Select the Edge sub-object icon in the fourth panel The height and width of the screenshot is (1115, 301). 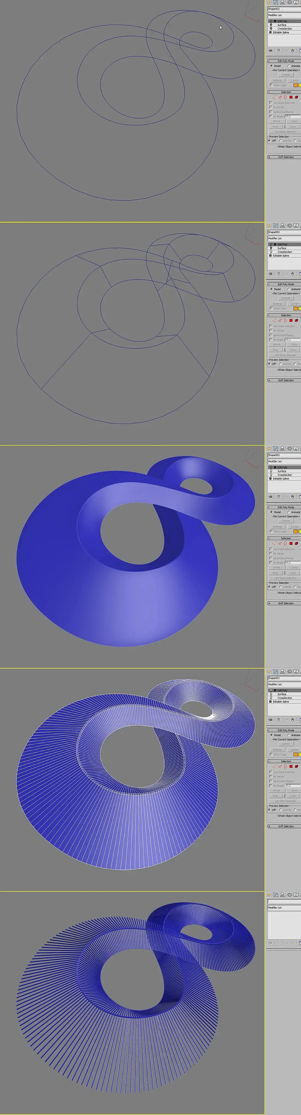280,767
